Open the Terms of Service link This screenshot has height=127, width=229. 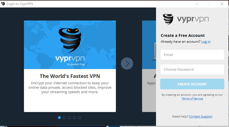[x=192, y=98]
